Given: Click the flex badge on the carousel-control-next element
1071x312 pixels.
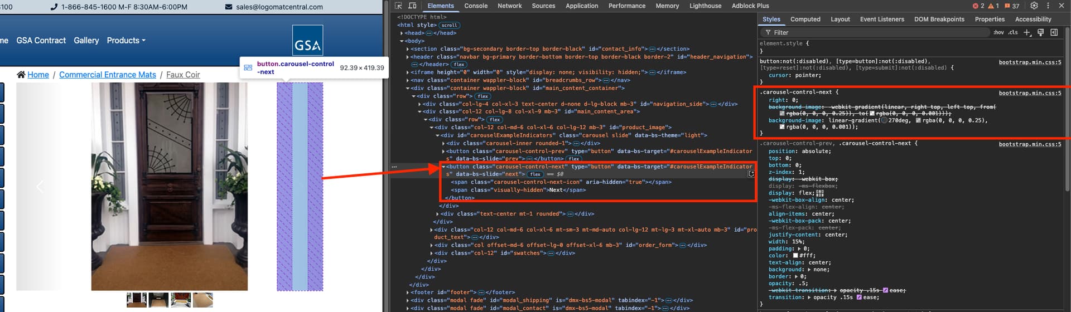Looking at the screenshot, I should tap(535, 174).
